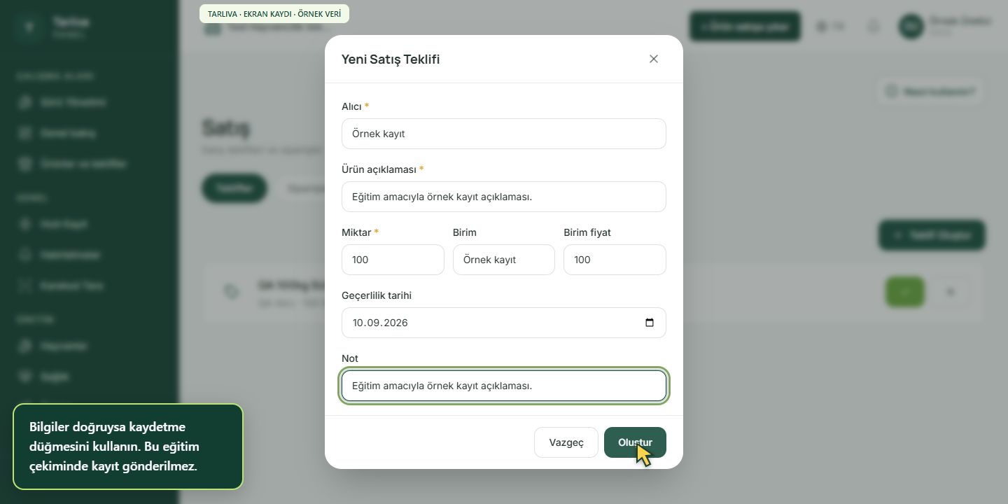Viewport: 1008px width, 504px height.
Task: Click the Birim fiyat label
Action: tap(587, 232)
